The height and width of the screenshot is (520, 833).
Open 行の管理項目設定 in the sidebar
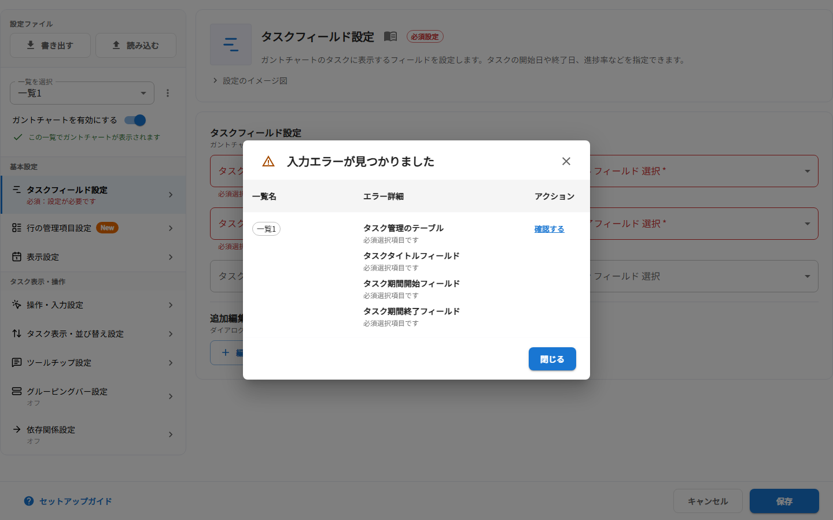(x=93, y=228)
